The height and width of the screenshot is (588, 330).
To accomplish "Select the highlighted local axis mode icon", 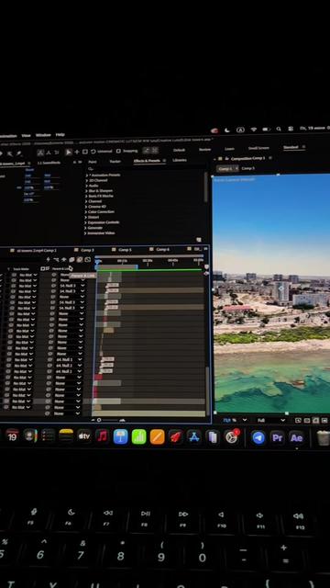I will point(40,153).
